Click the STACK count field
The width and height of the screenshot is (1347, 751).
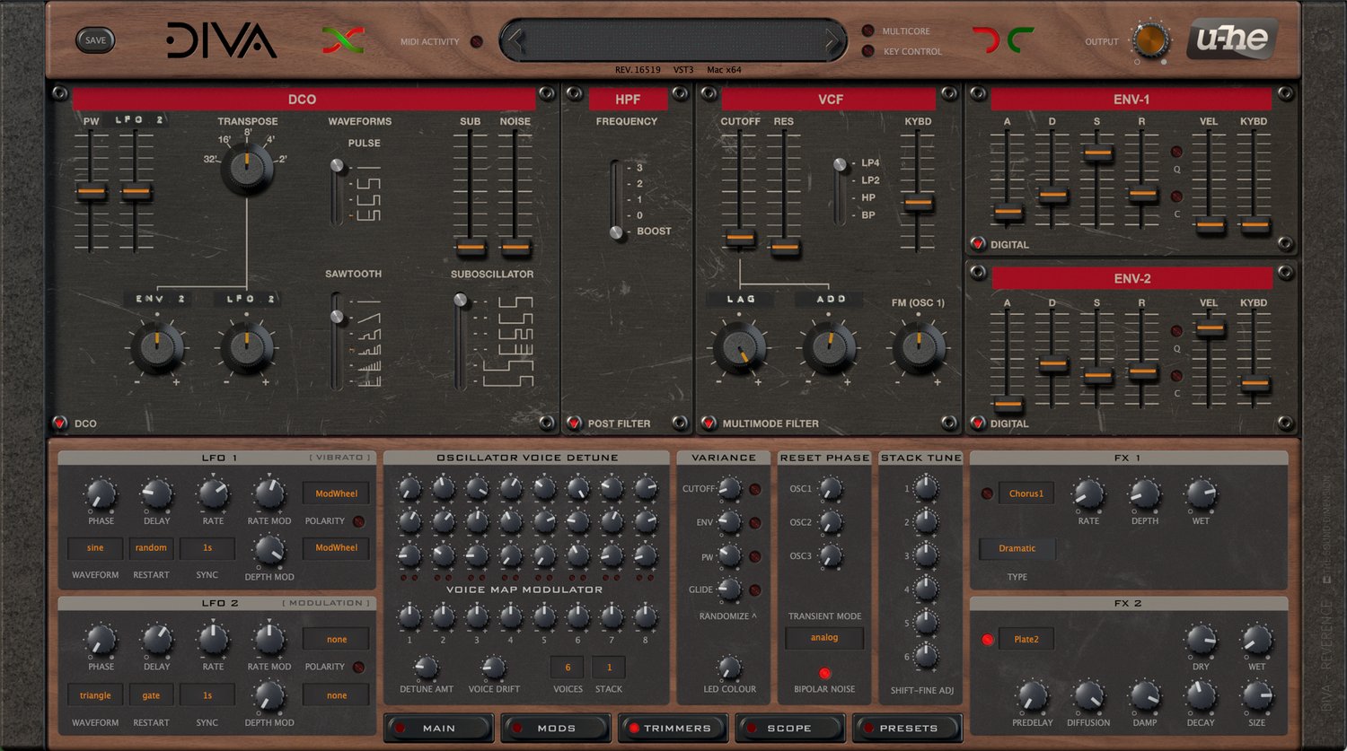pyautogui.click(x=609, y=668)
